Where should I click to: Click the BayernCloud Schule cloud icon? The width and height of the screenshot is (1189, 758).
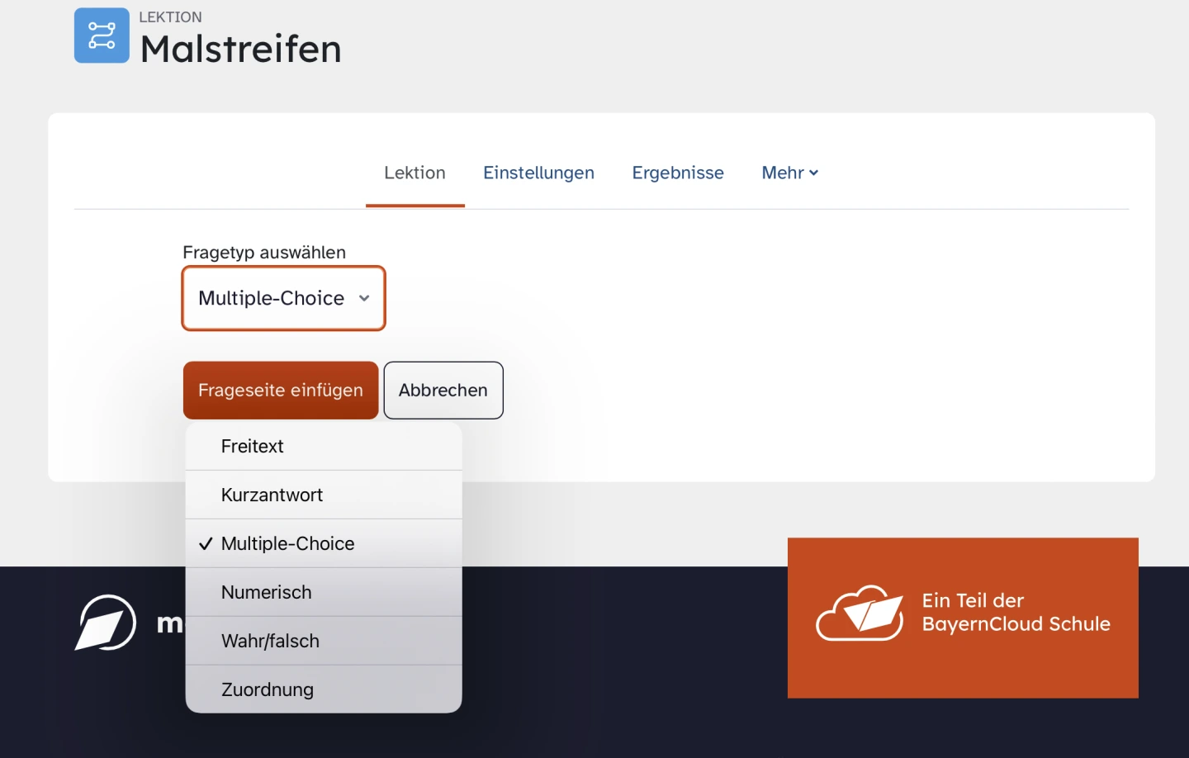pos(860,614)
